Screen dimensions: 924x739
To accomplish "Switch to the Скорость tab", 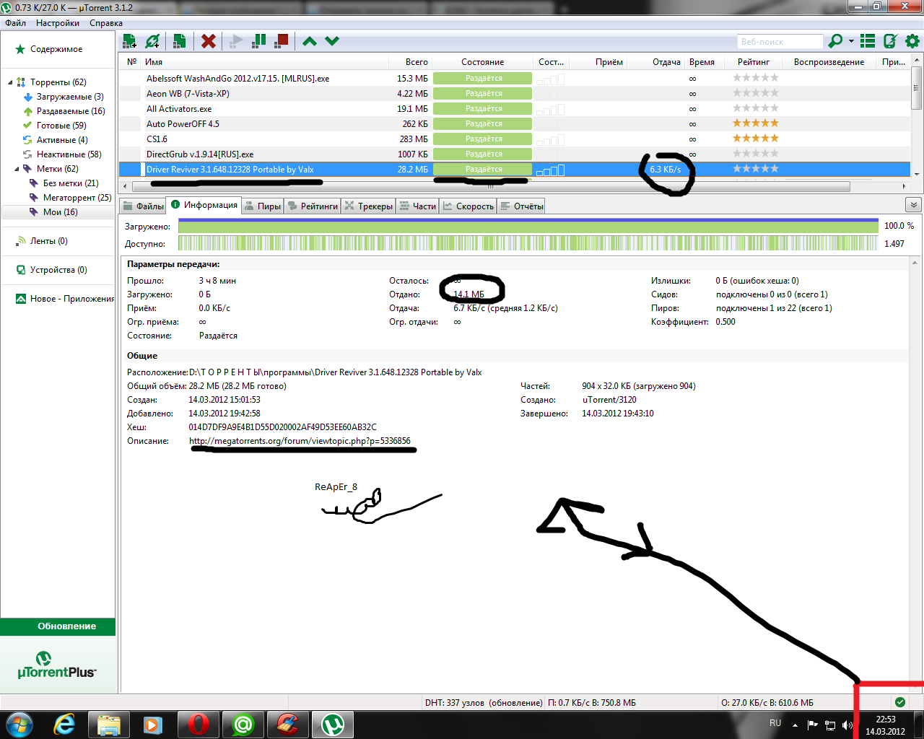I will 468,206.
